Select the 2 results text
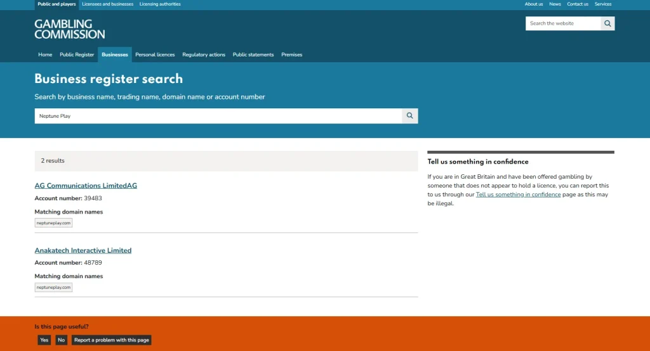Viewport: 650px width, 351px height. 53,160
